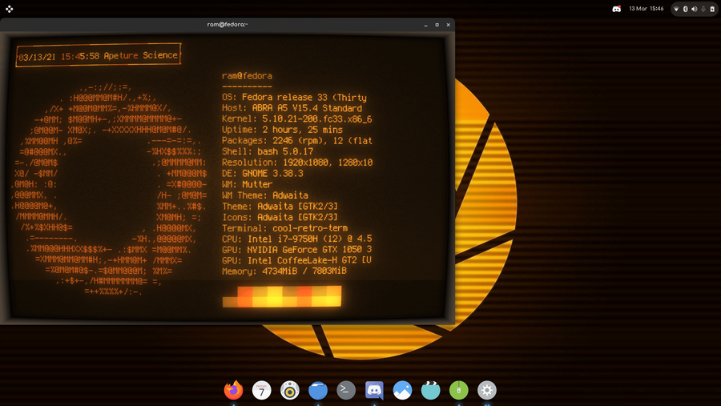Viewport: 721px width, 406px height.
Task: Maximize the ram@fedora terminal window
Action: (437, 25)
